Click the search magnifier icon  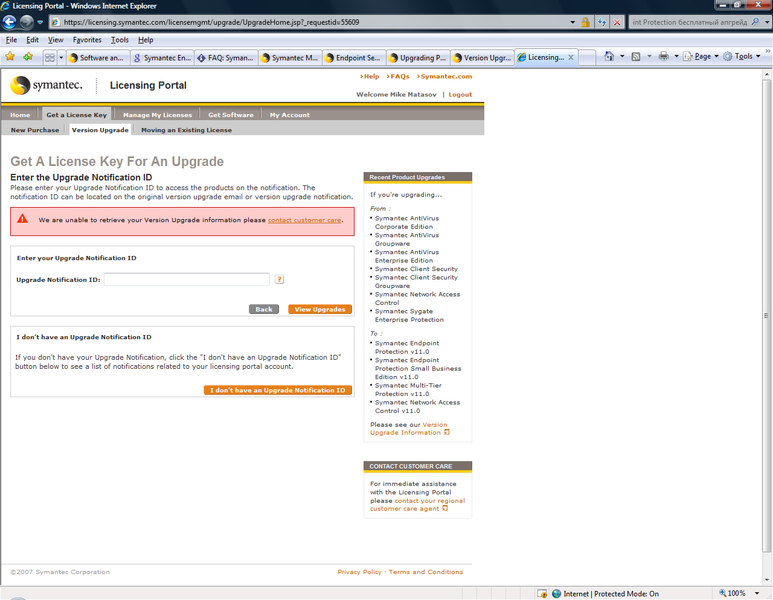755,22
